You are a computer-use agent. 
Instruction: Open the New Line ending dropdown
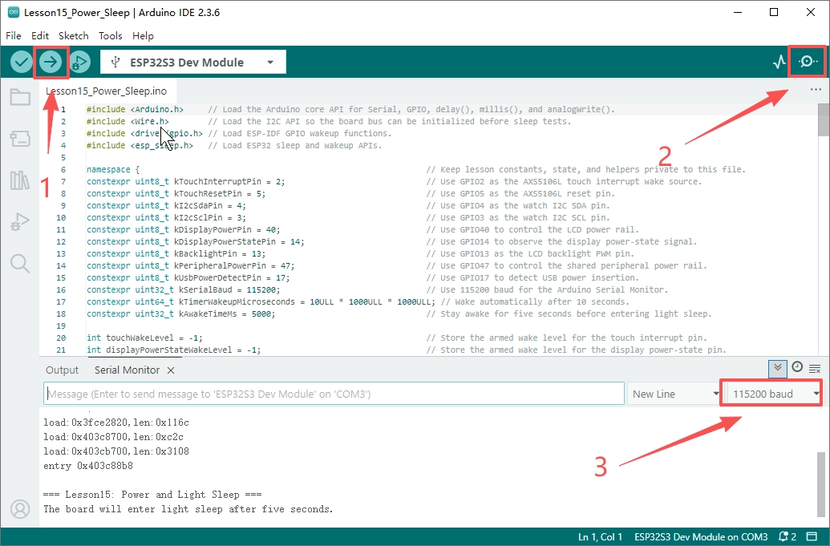pyautogui.click(x=674, y=394)
